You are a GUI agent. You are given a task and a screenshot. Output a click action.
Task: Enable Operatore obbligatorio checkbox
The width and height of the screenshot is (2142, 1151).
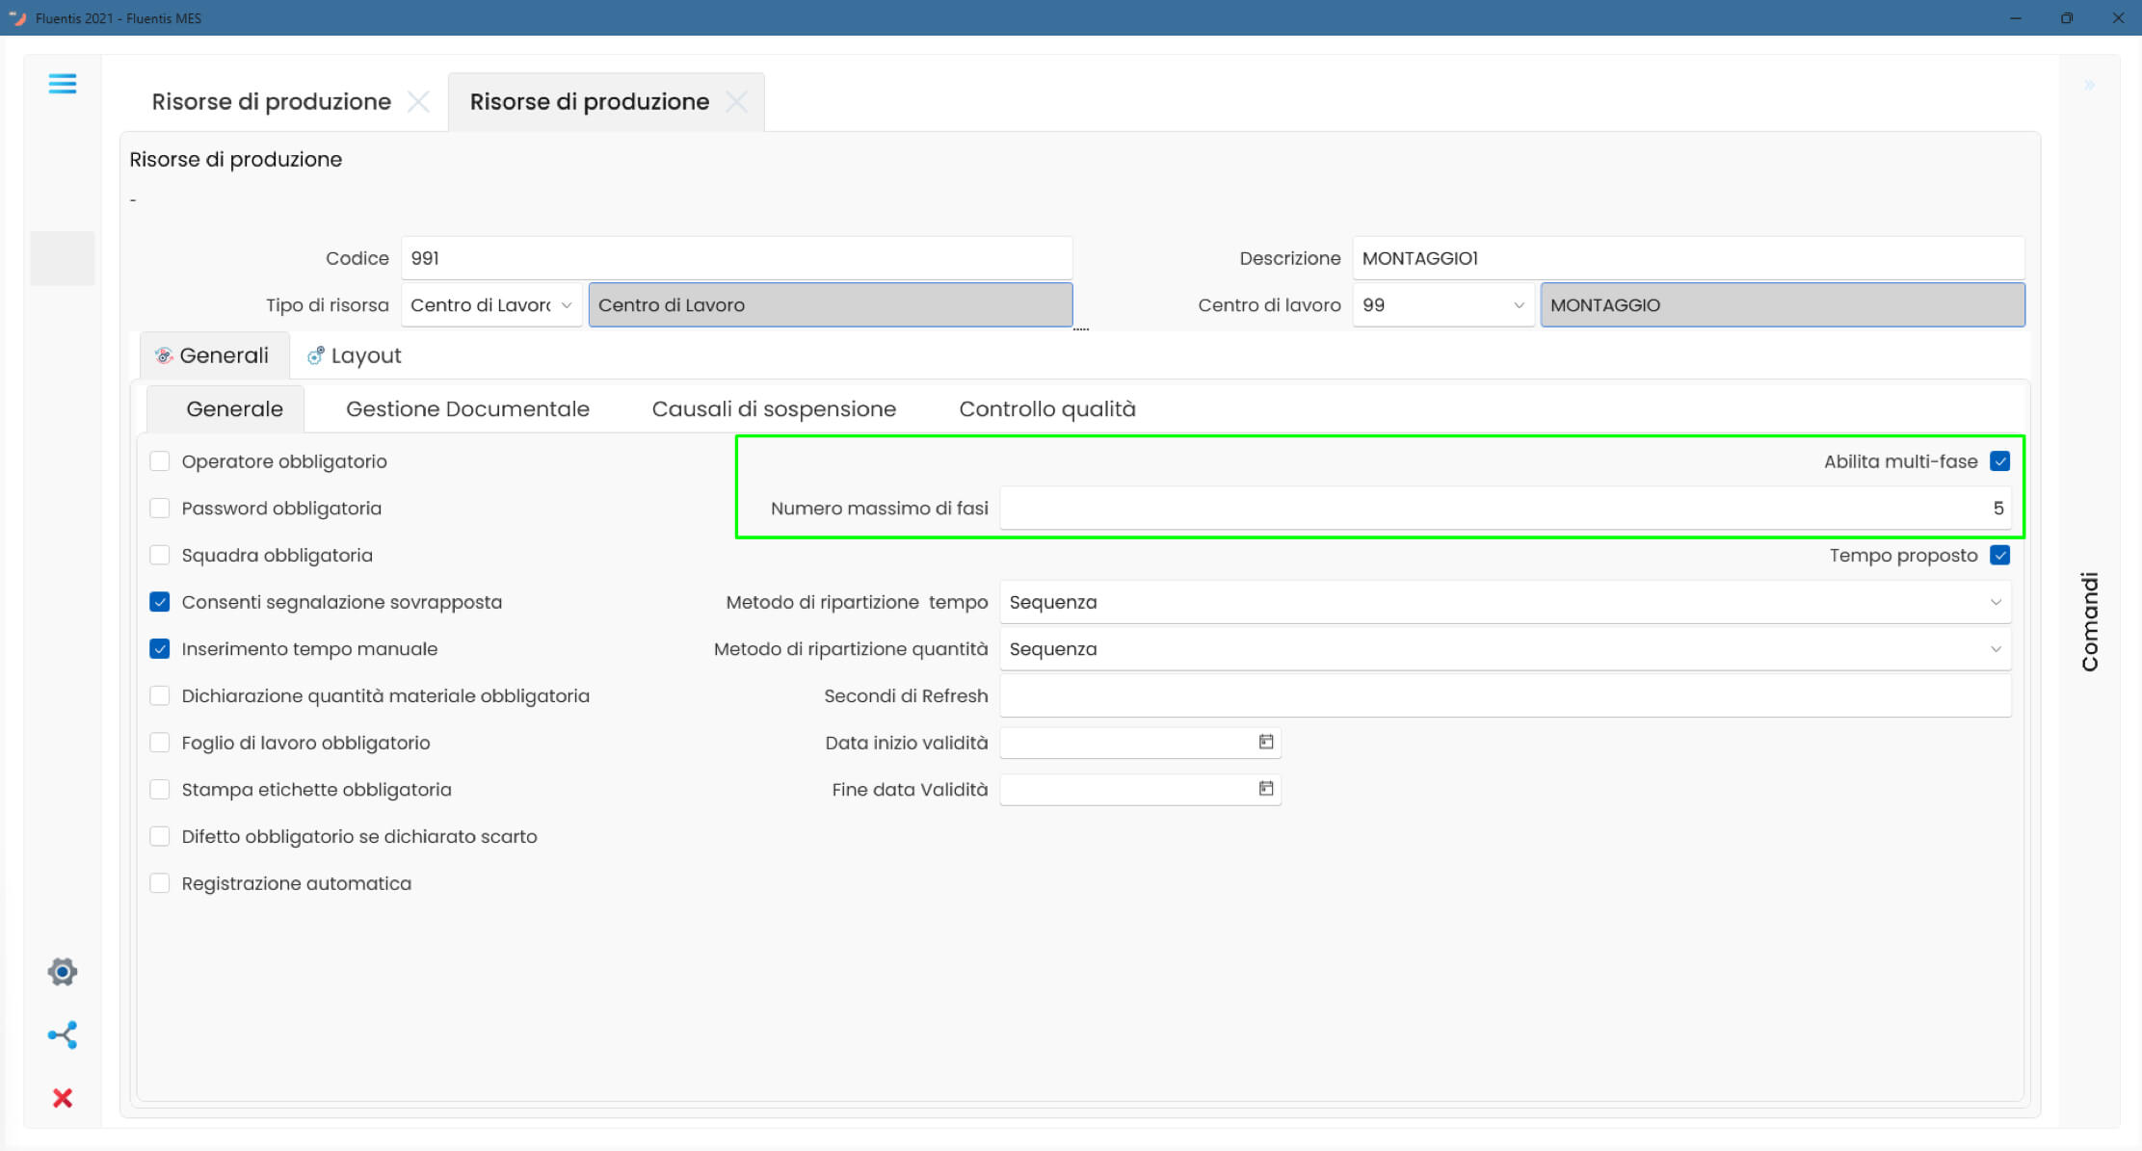tap(160, 461)
